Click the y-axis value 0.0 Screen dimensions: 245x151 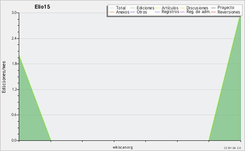pos(14,140)
